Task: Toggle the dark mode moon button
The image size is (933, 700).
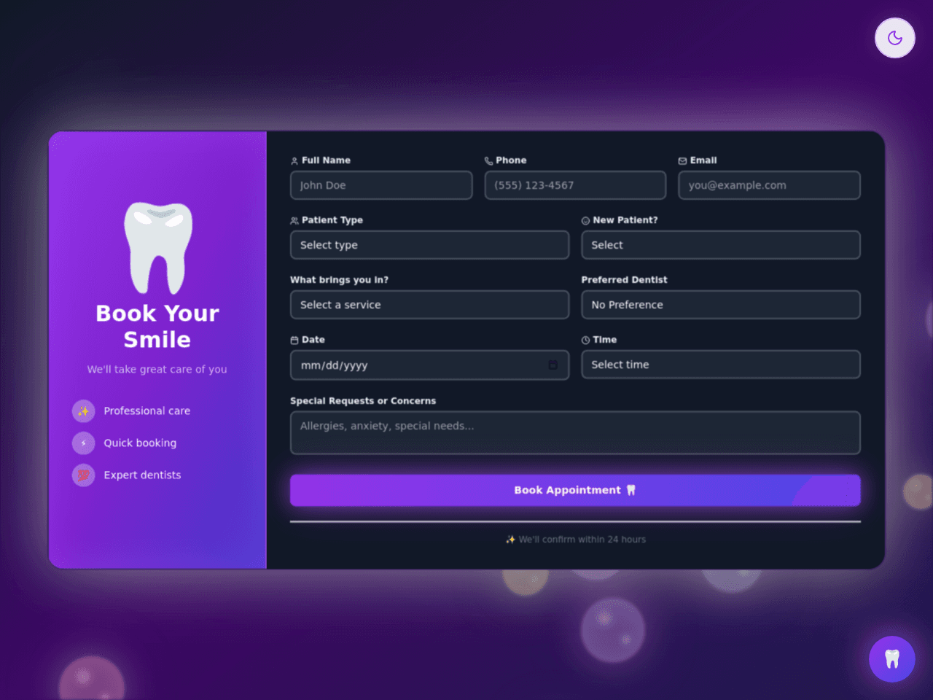Action: pyautogui.click(x=894, y=38)
